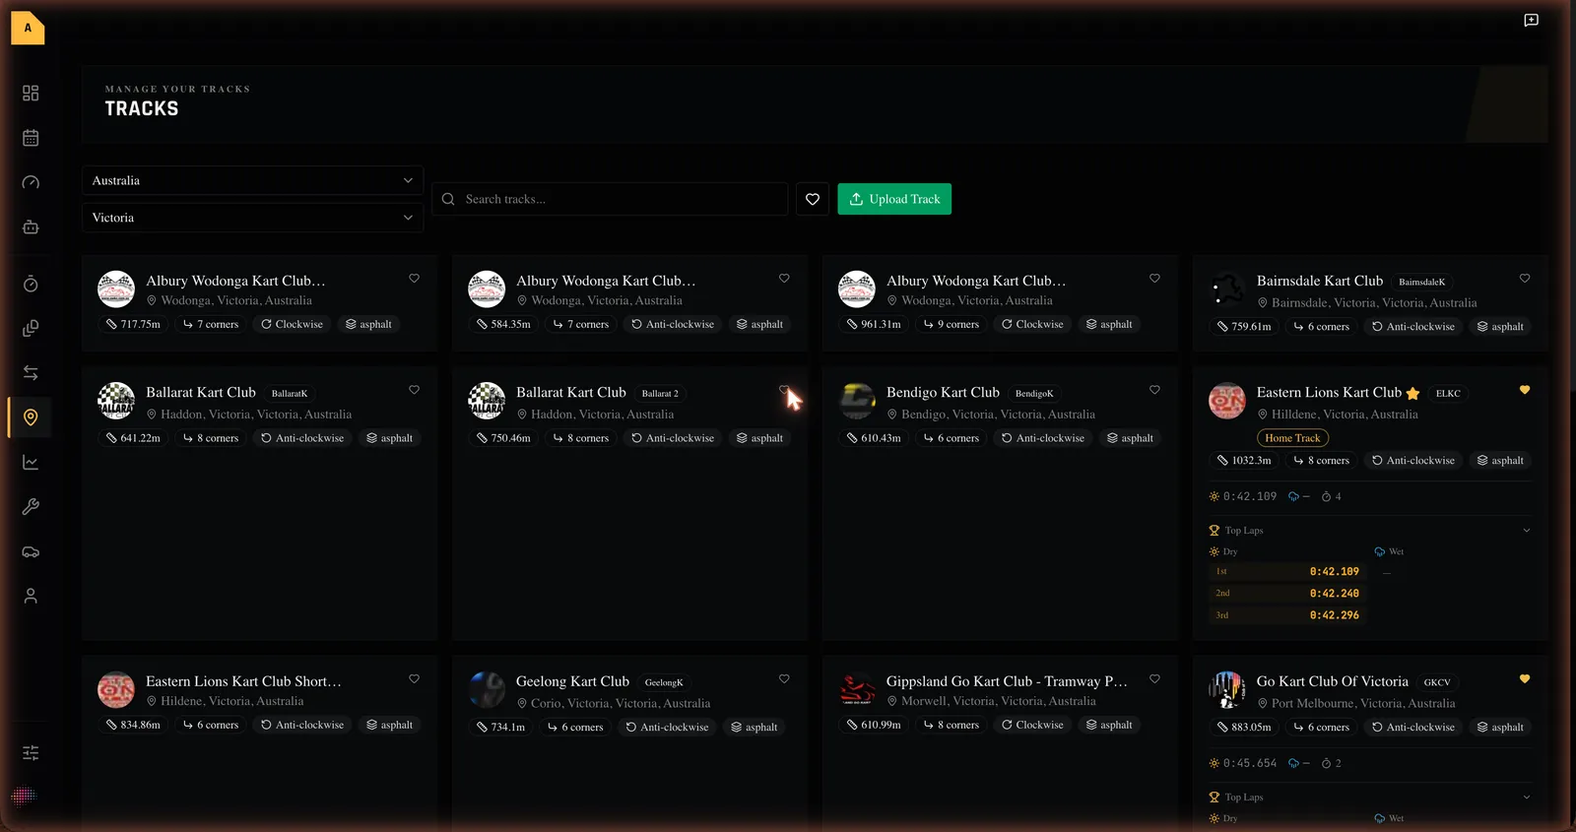The width and height of the screenshot is (1576, 832).
Task: Select the 3rd place lap 0:42.296
Action: pos(1285,615)
